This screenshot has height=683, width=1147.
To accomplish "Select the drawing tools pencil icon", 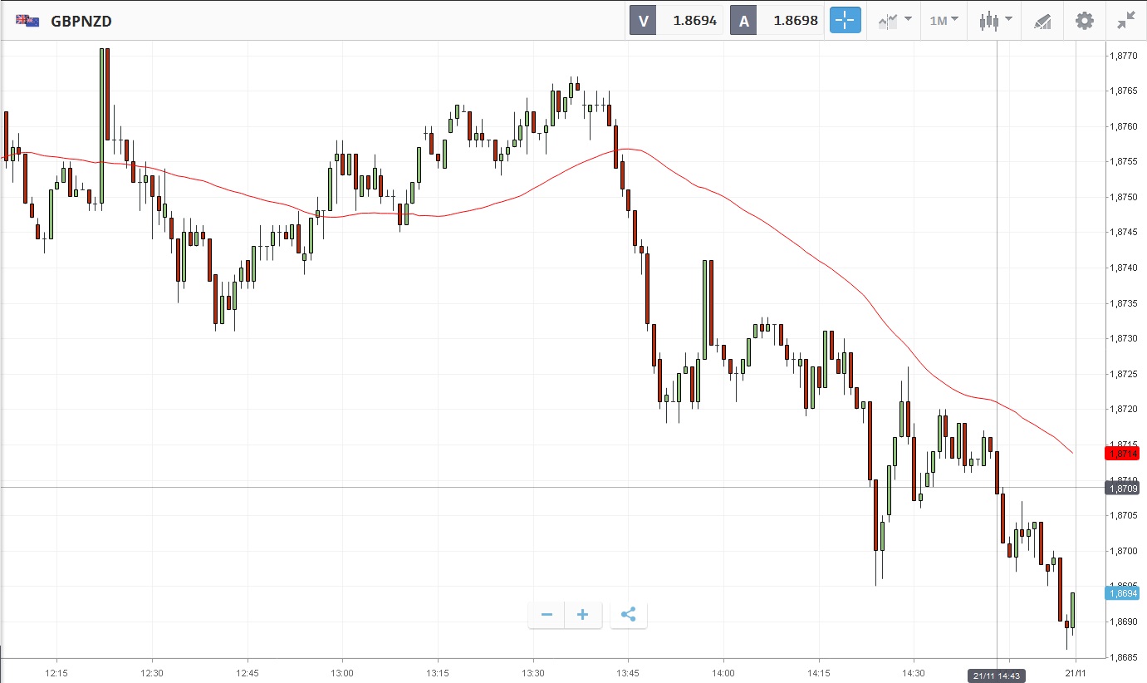I will [x=1042, y=22].
